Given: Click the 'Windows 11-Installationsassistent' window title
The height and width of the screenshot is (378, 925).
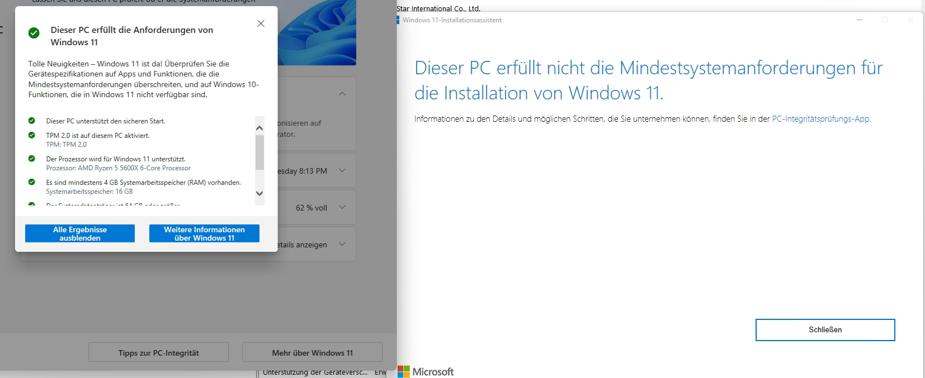Looking at the screenshot, I should tap(452, 20).
